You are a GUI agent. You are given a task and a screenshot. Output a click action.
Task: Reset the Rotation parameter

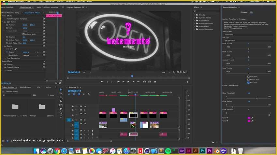[x=44, y=37]
